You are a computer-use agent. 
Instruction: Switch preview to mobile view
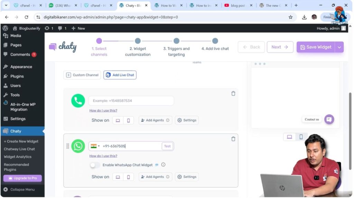pos(301,137)
